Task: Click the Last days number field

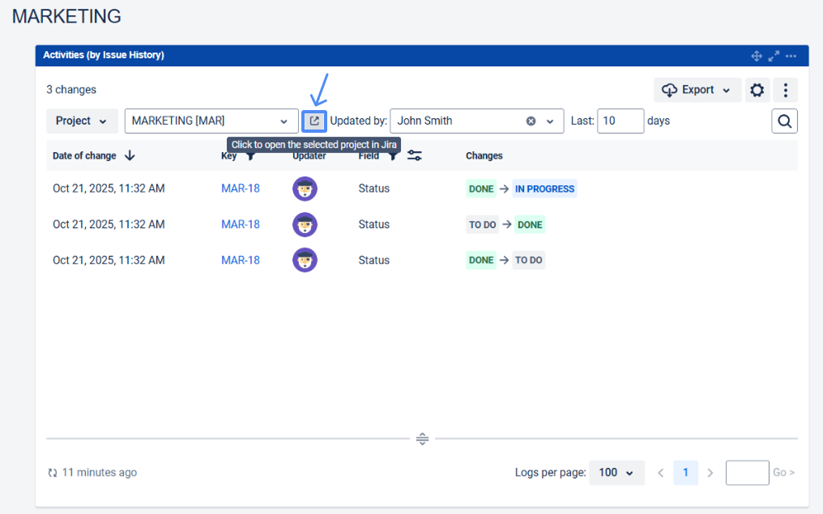Action: [x=620, y=121]
